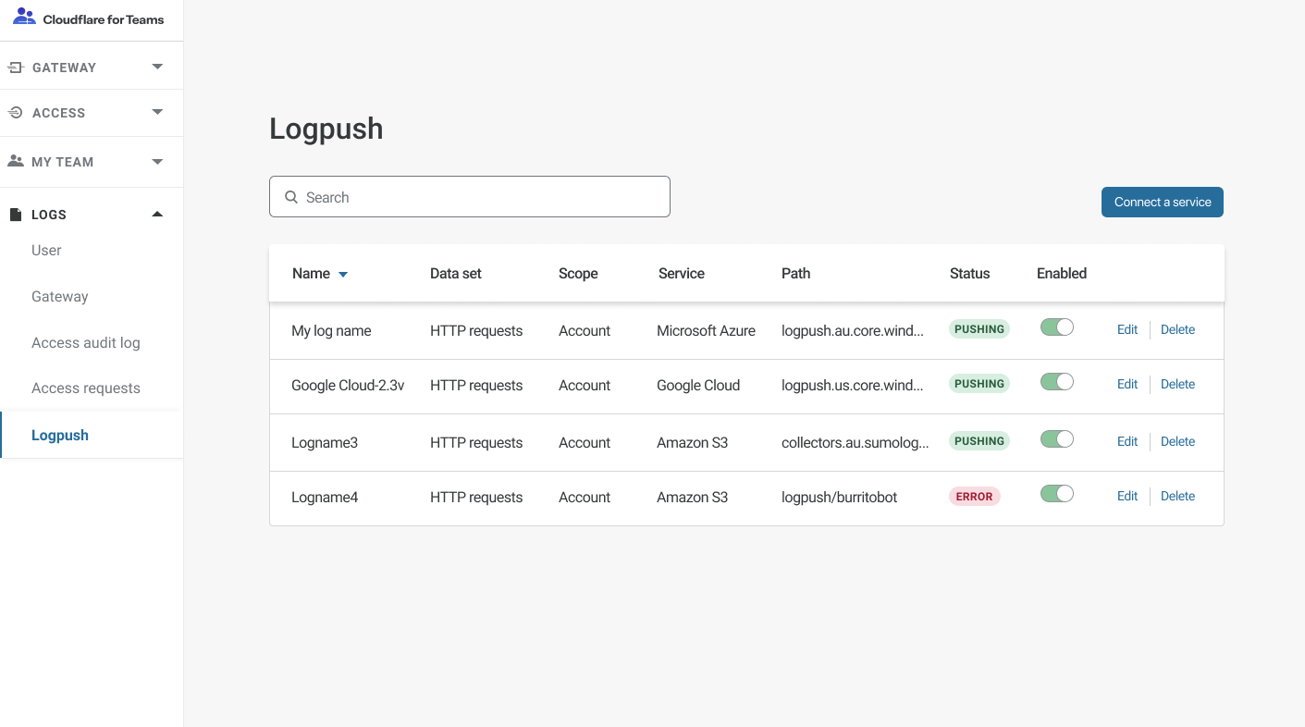This screenshot has height=727, width=1305.
Task: Click the 'logpush/burritobot' path cell
Action: [x=840, y=497]
